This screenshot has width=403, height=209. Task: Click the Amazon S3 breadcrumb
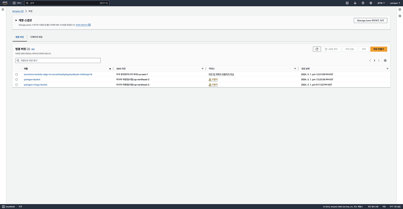(18, 11)
